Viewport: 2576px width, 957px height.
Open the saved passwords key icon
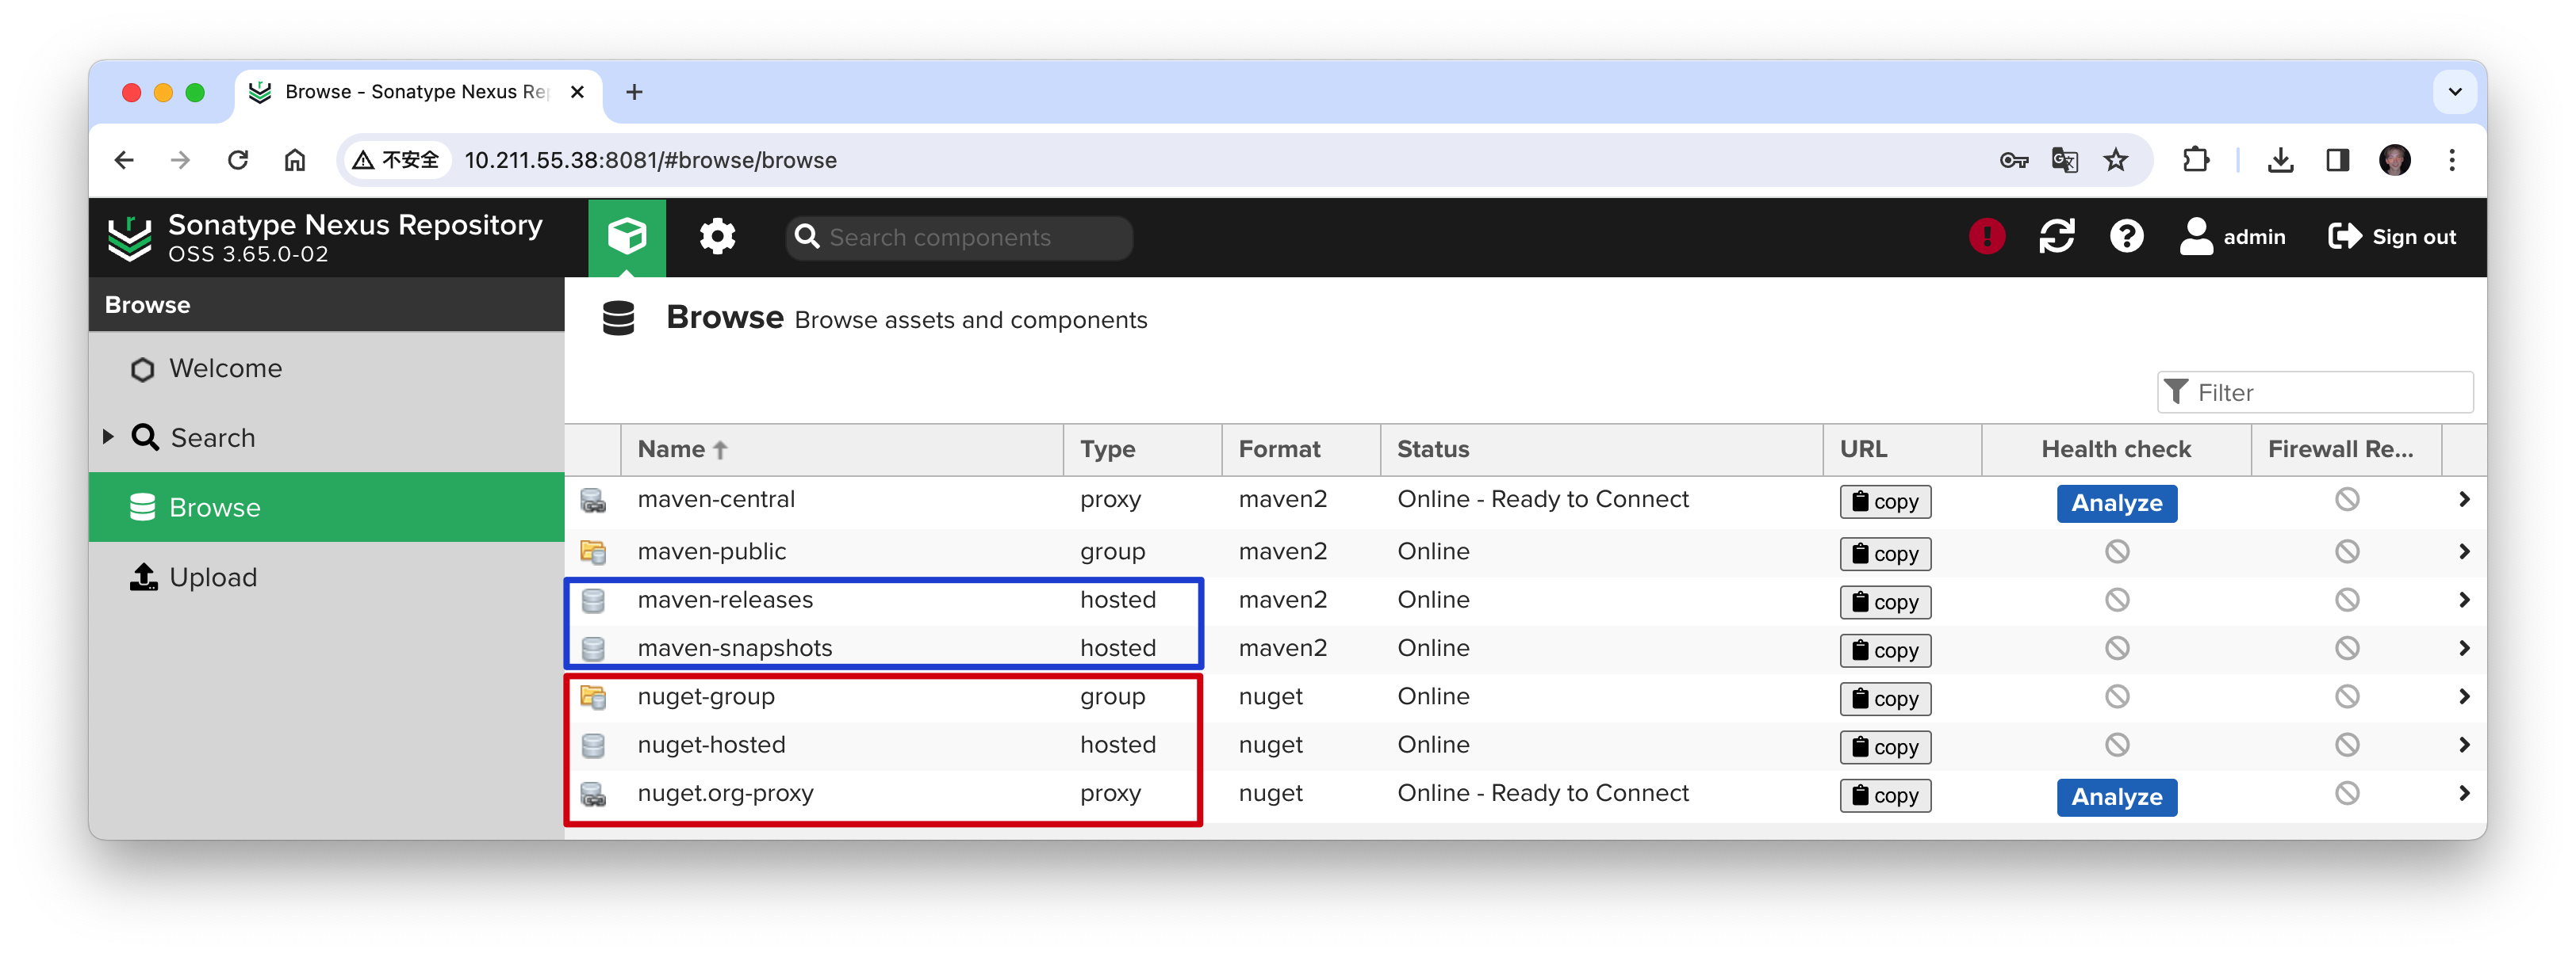[2013, 160]
